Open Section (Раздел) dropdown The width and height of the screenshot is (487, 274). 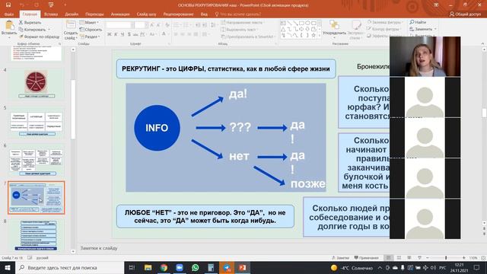point(90,37)
